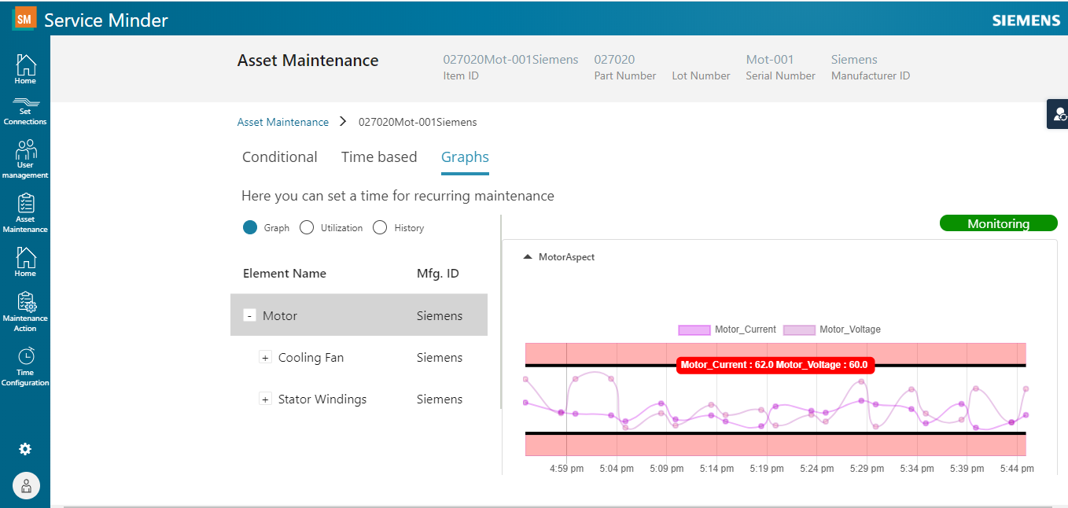The width and height of the screenshot is (1068, 508).
Task: Click the Siemens cell in the Stator Windings row
Action: (x=440, y=399)
